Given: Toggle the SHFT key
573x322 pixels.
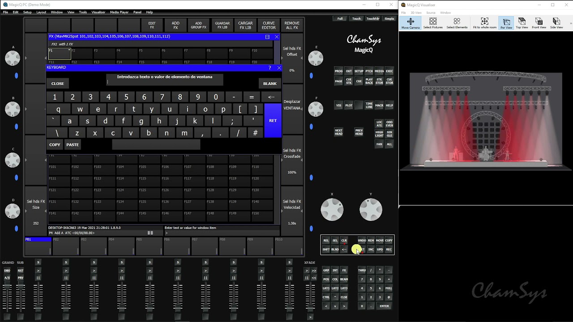Looking at the screenshot, I should (326, 250).
